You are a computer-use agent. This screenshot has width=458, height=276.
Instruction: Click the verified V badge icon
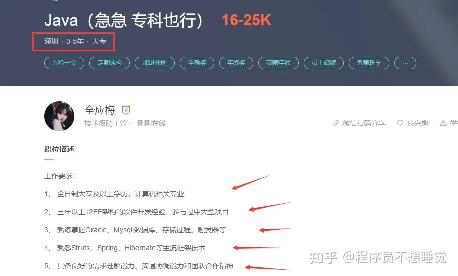[x=126, y=110]
